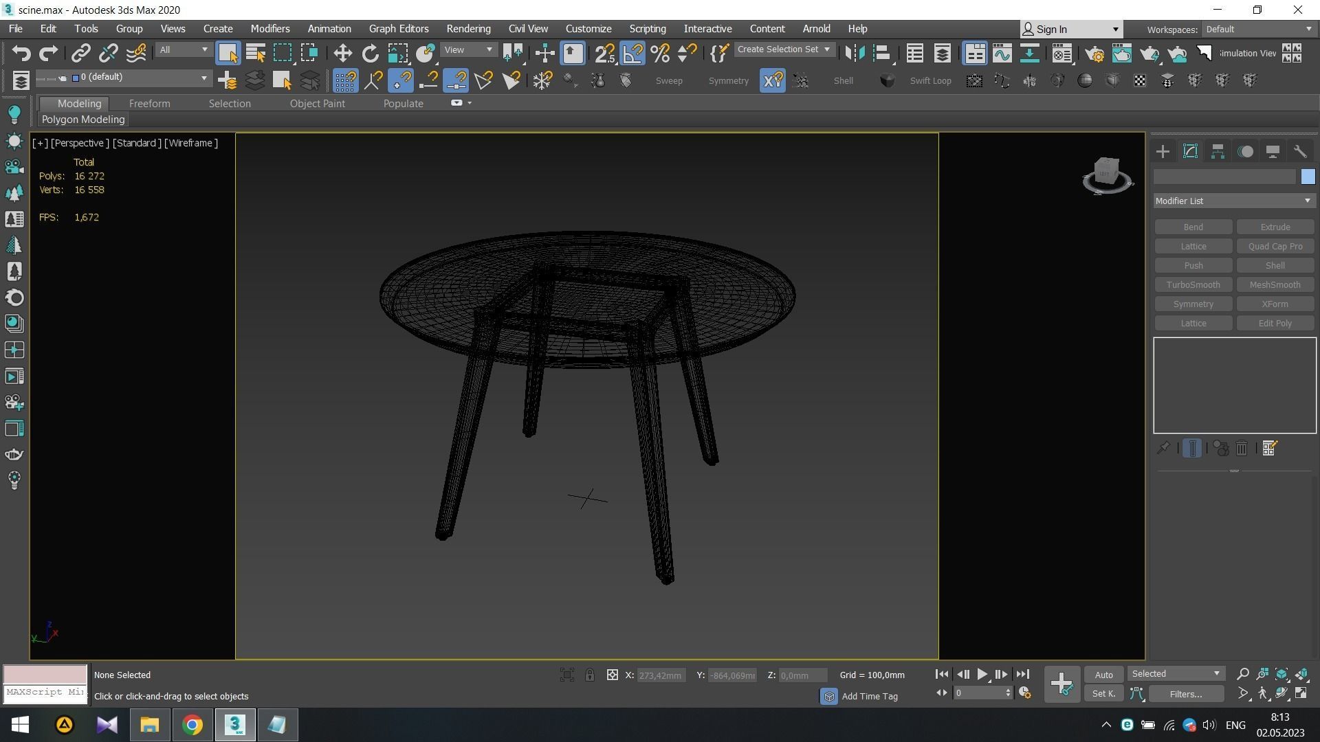This screenshot has height=742, width=1320.
Task: Expand the ribbon options dropdown arrow
Action: 470,103
